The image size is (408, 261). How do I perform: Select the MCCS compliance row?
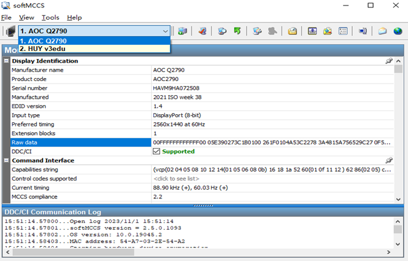point(202,197)
